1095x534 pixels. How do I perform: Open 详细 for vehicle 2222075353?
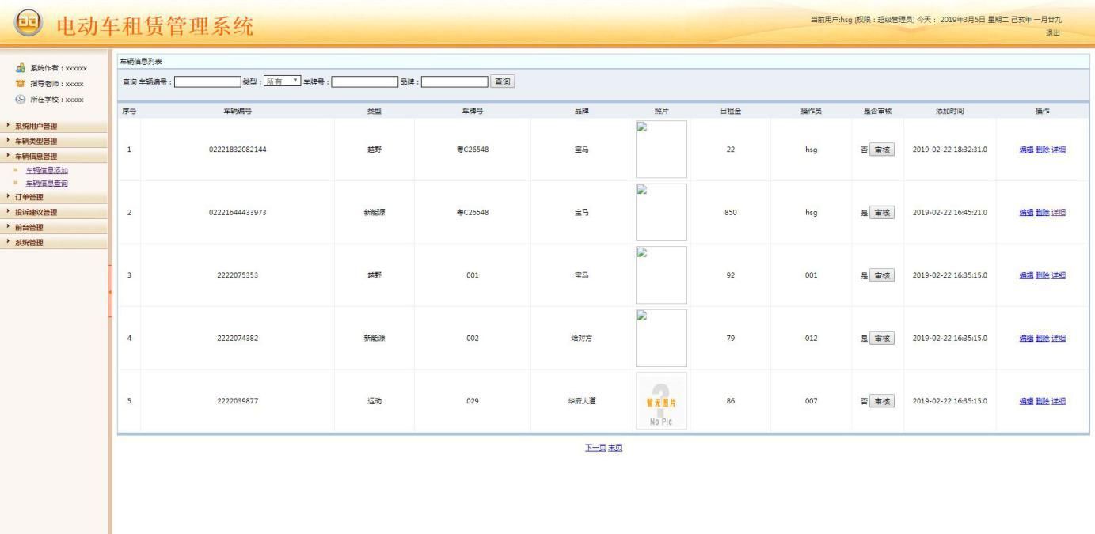pyautogui.click(x=1059, y=275)
